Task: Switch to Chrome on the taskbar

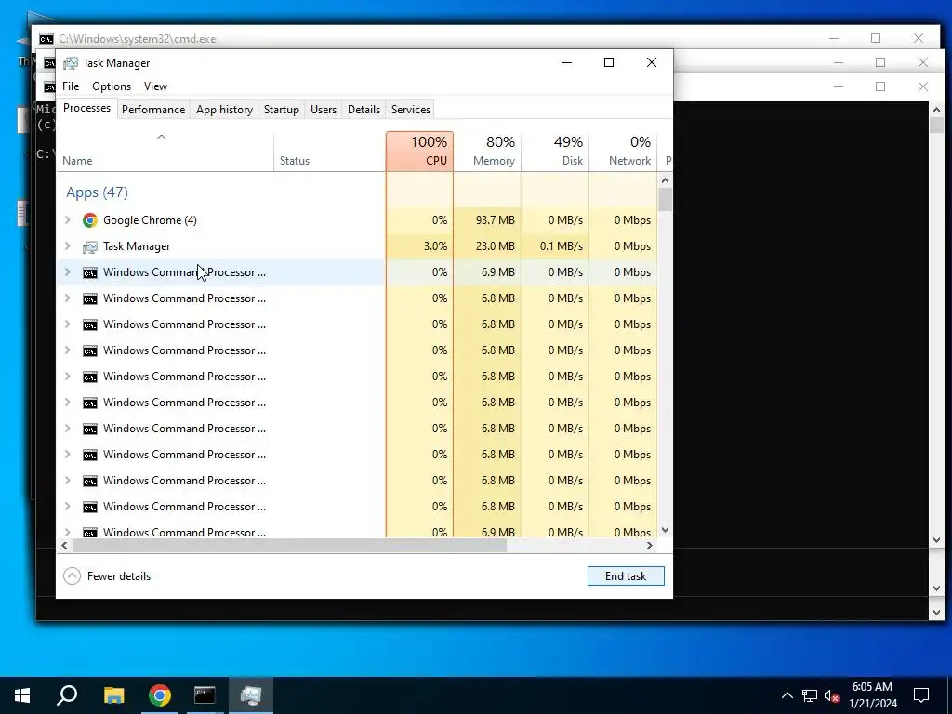Action: pos(160,695)
